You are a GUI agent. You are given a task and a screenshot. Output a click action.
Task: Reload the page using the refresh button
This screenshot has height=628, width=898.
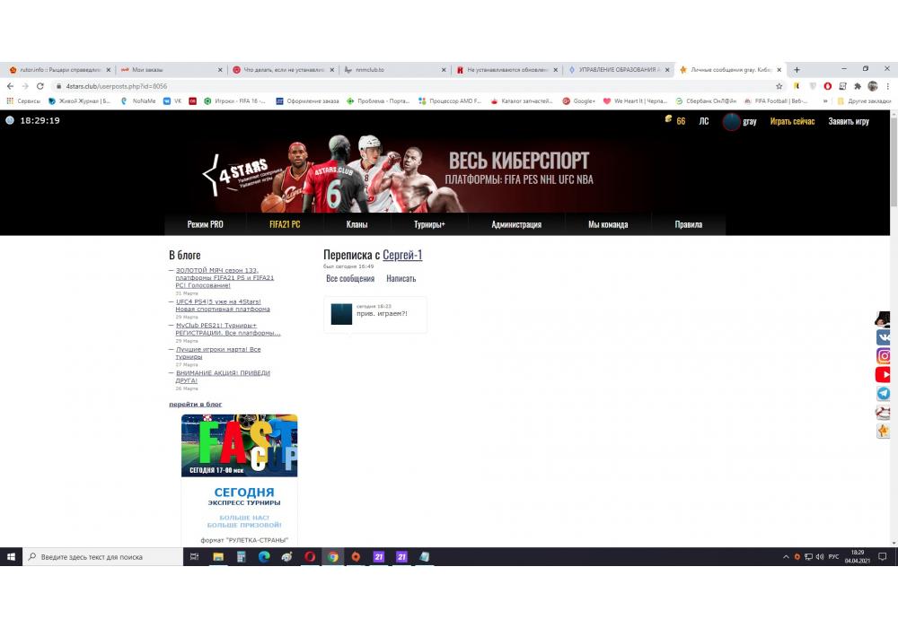40,86
